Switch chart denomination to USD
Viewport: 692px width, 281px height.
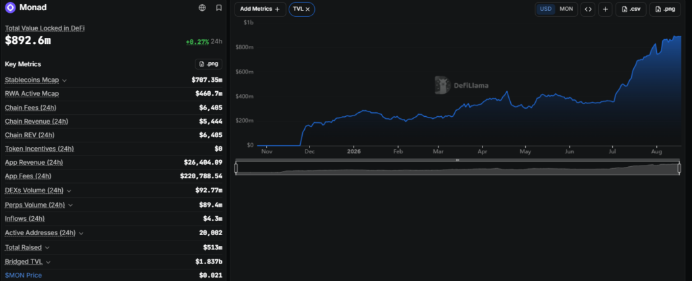coord(546,9)
